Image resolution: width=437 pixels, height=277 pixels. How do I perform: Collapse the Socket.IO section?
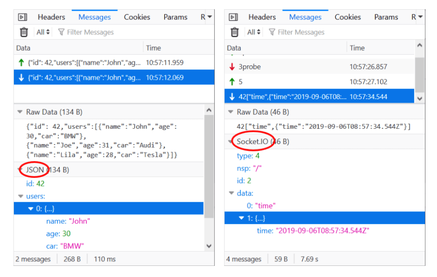click(230, 141)
